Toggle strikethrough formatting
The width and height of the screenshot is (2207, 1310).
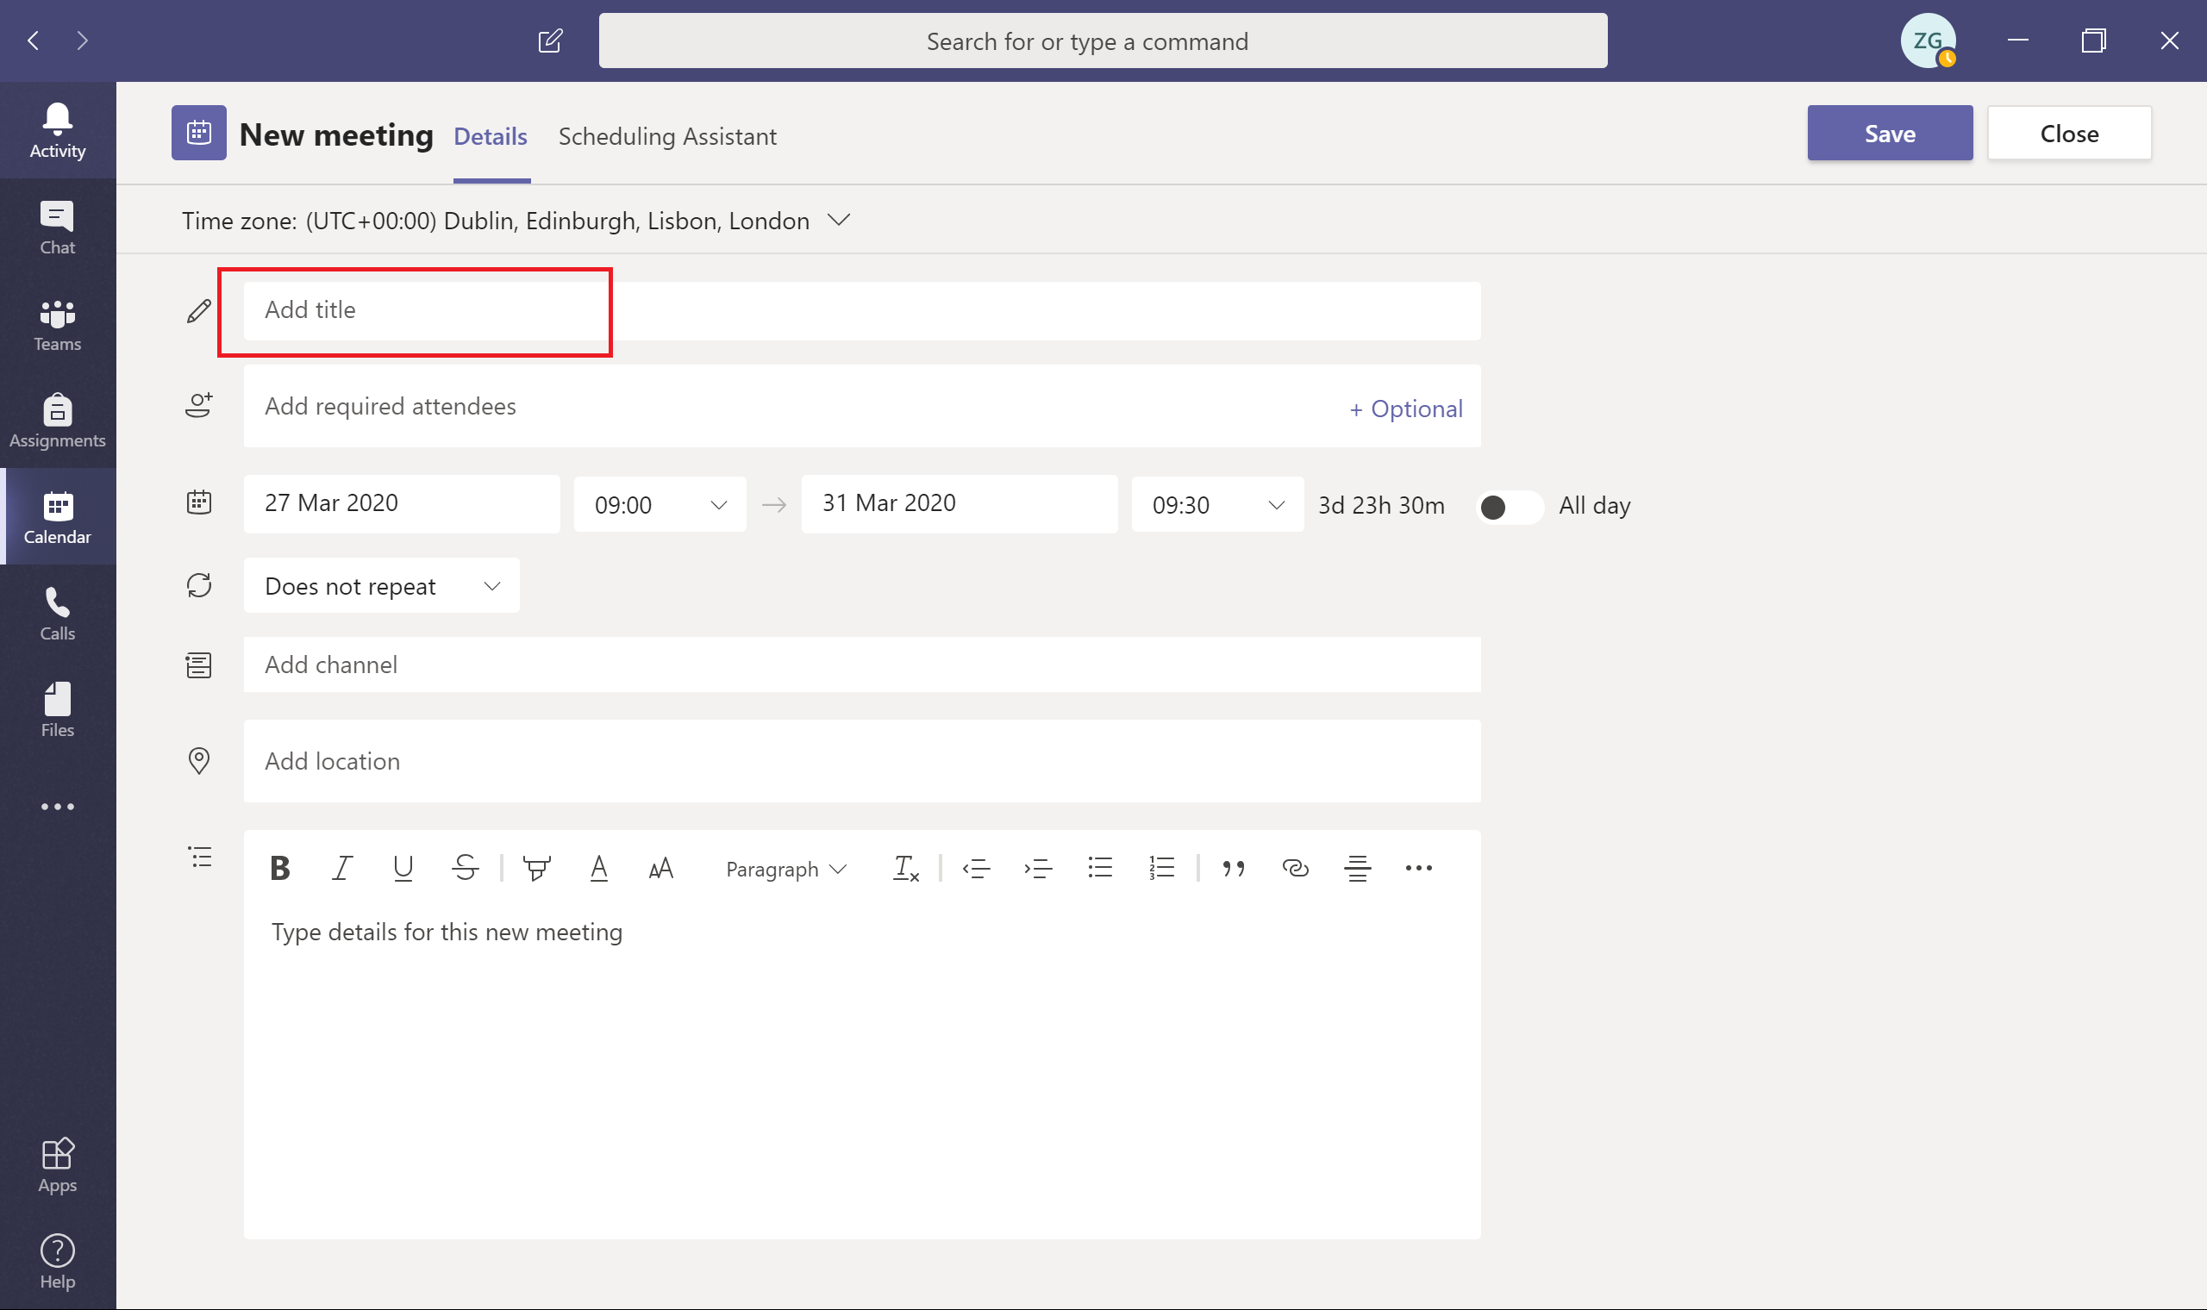(x=466, y=869)
